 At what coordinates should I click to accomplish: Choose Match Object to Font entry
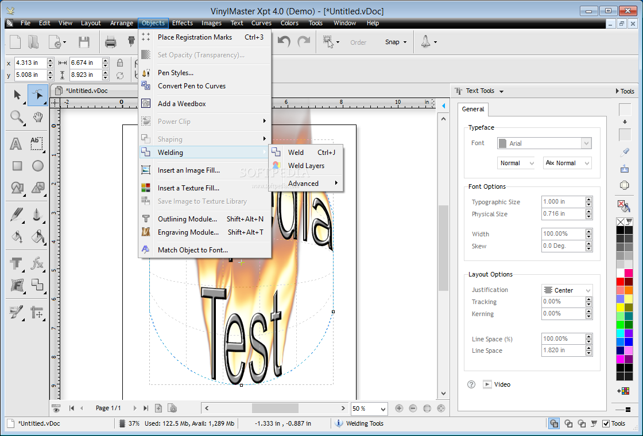click(x=205, y=250)
